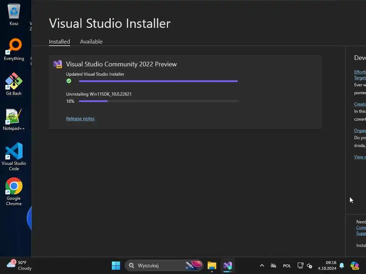Open the network status tray icon
Screen dimensions: 366x274
pyautogui.click(x=300, y=265)
